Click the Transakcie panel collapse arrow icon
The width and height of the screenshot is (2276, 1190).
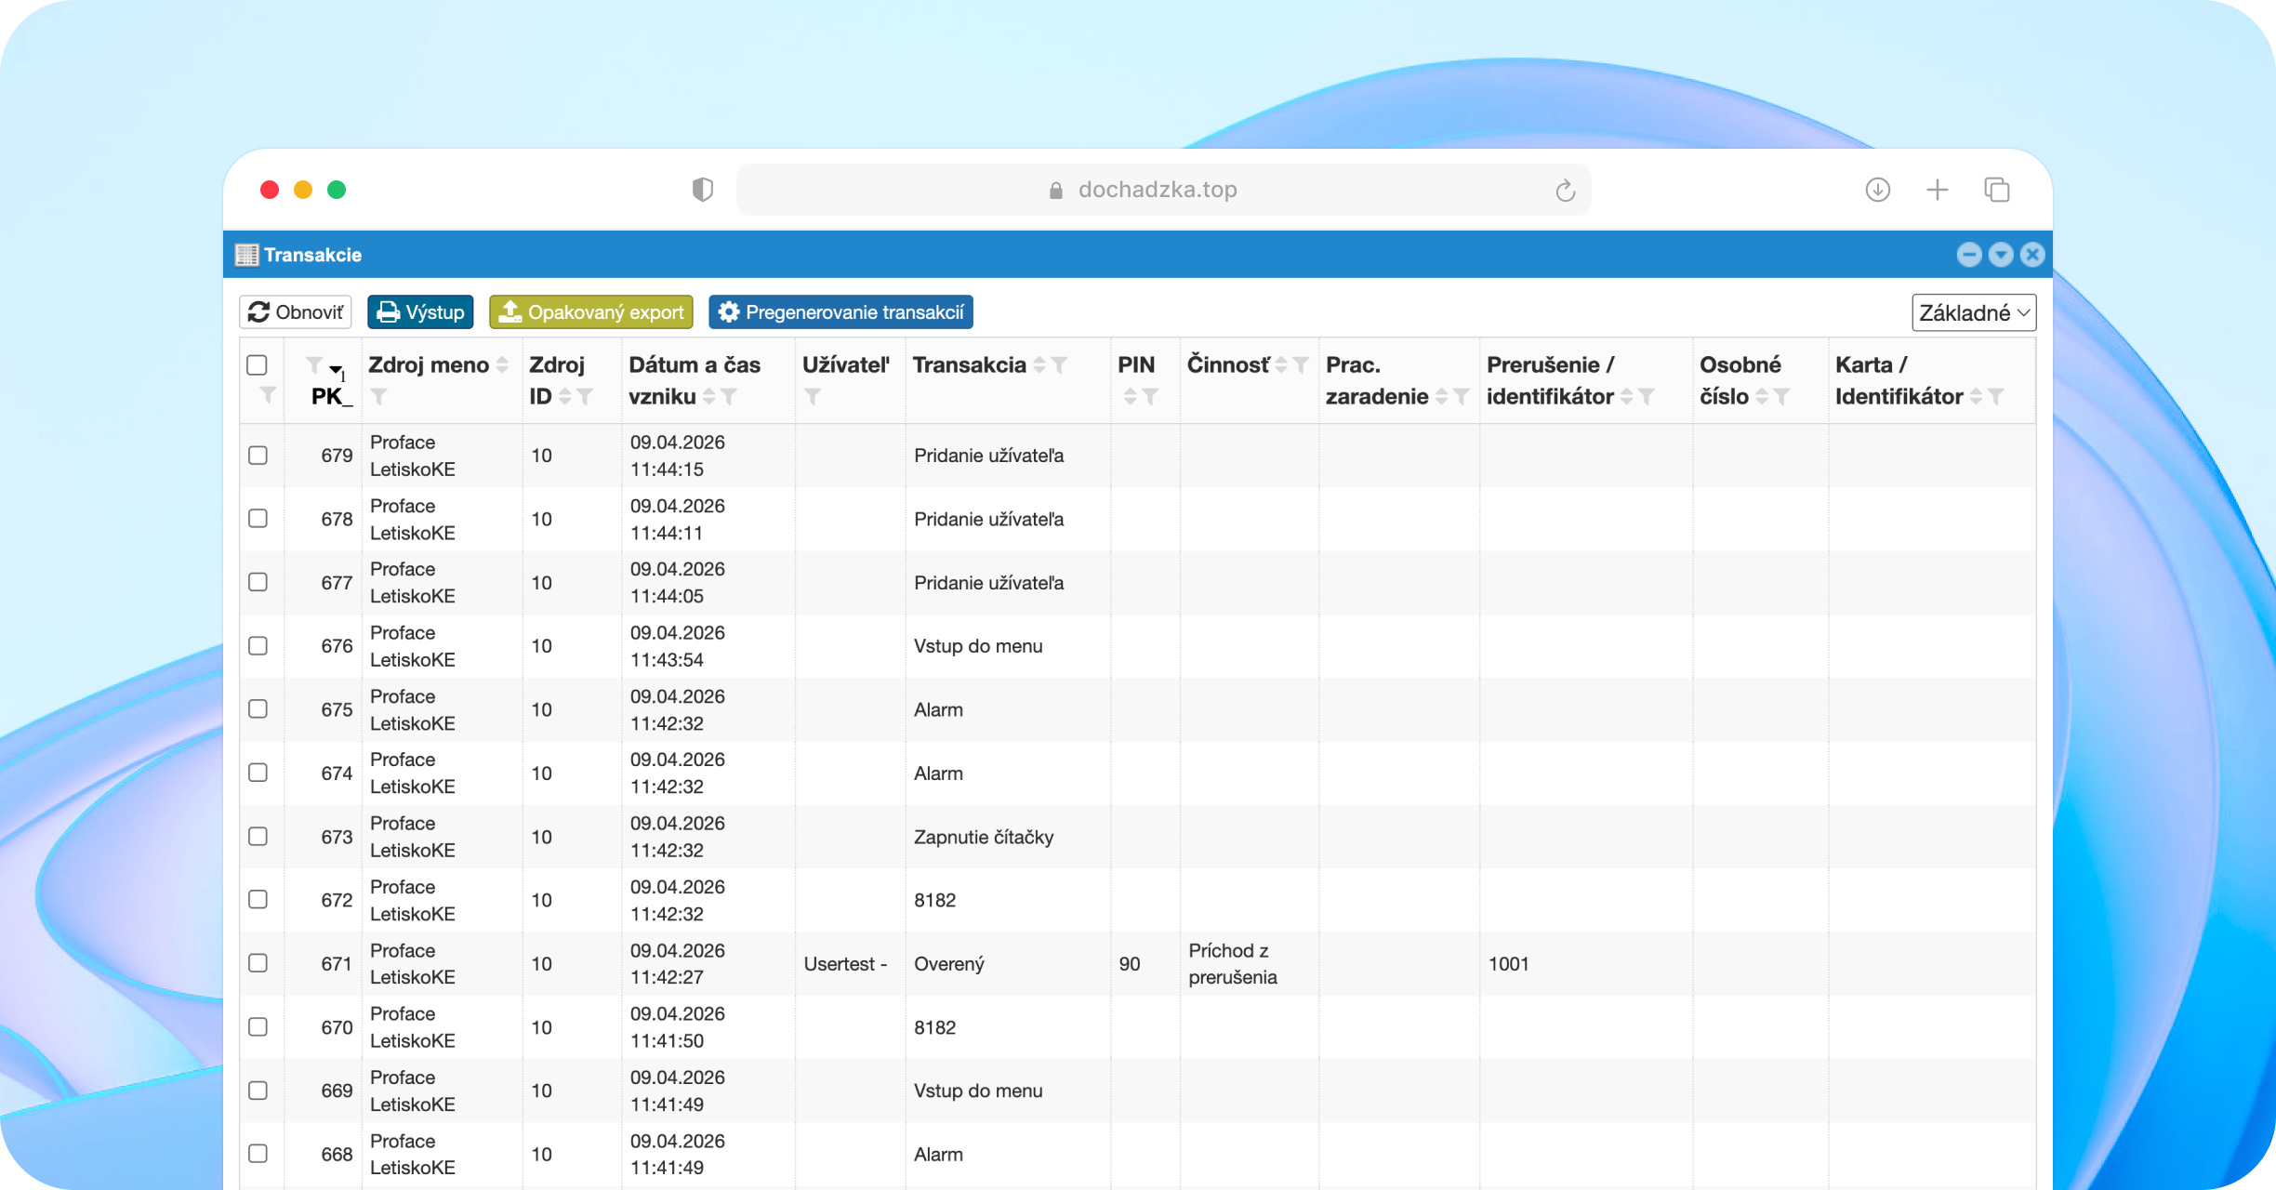2001,255
